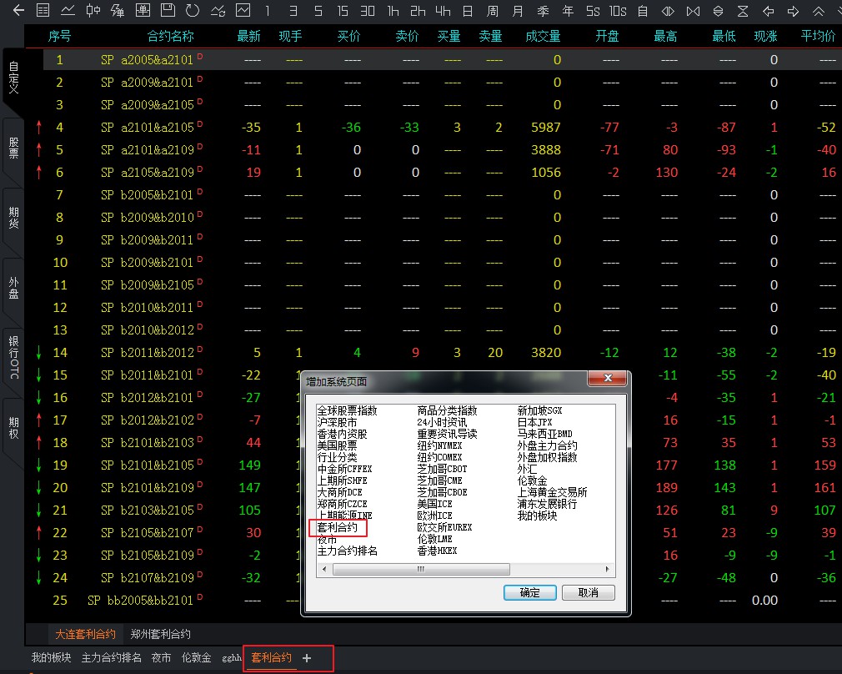Select row SP a2101&a2105 contract
Viewport: 842px width, 674px height.
[147, 128]
